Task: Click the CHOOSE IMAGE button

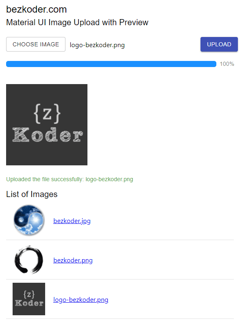Action: coord(35,44)
